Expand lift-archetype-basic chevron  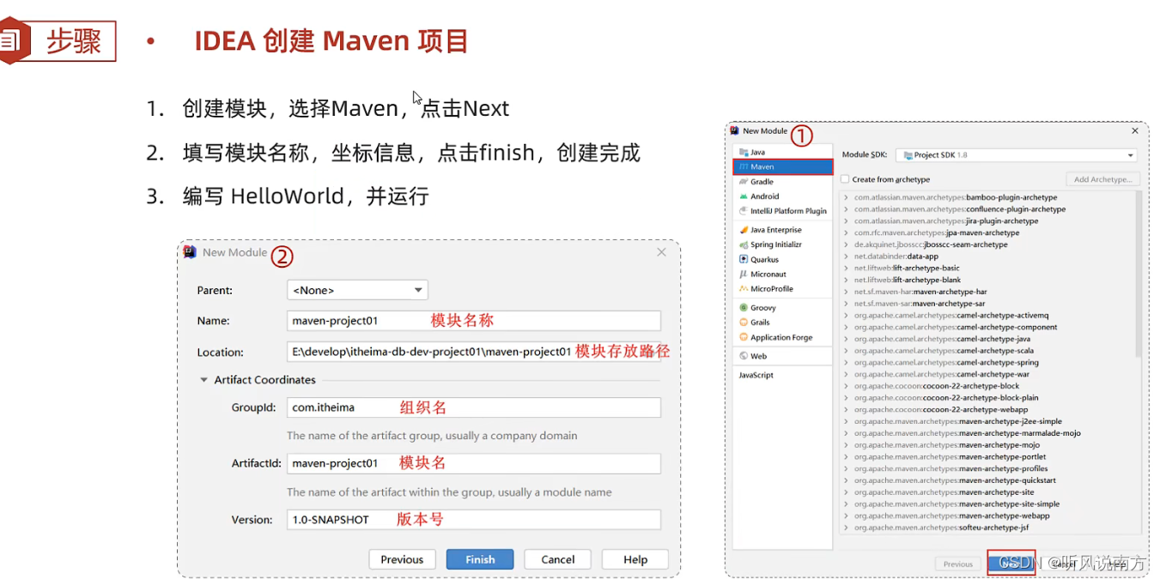[x=846, y=268]
